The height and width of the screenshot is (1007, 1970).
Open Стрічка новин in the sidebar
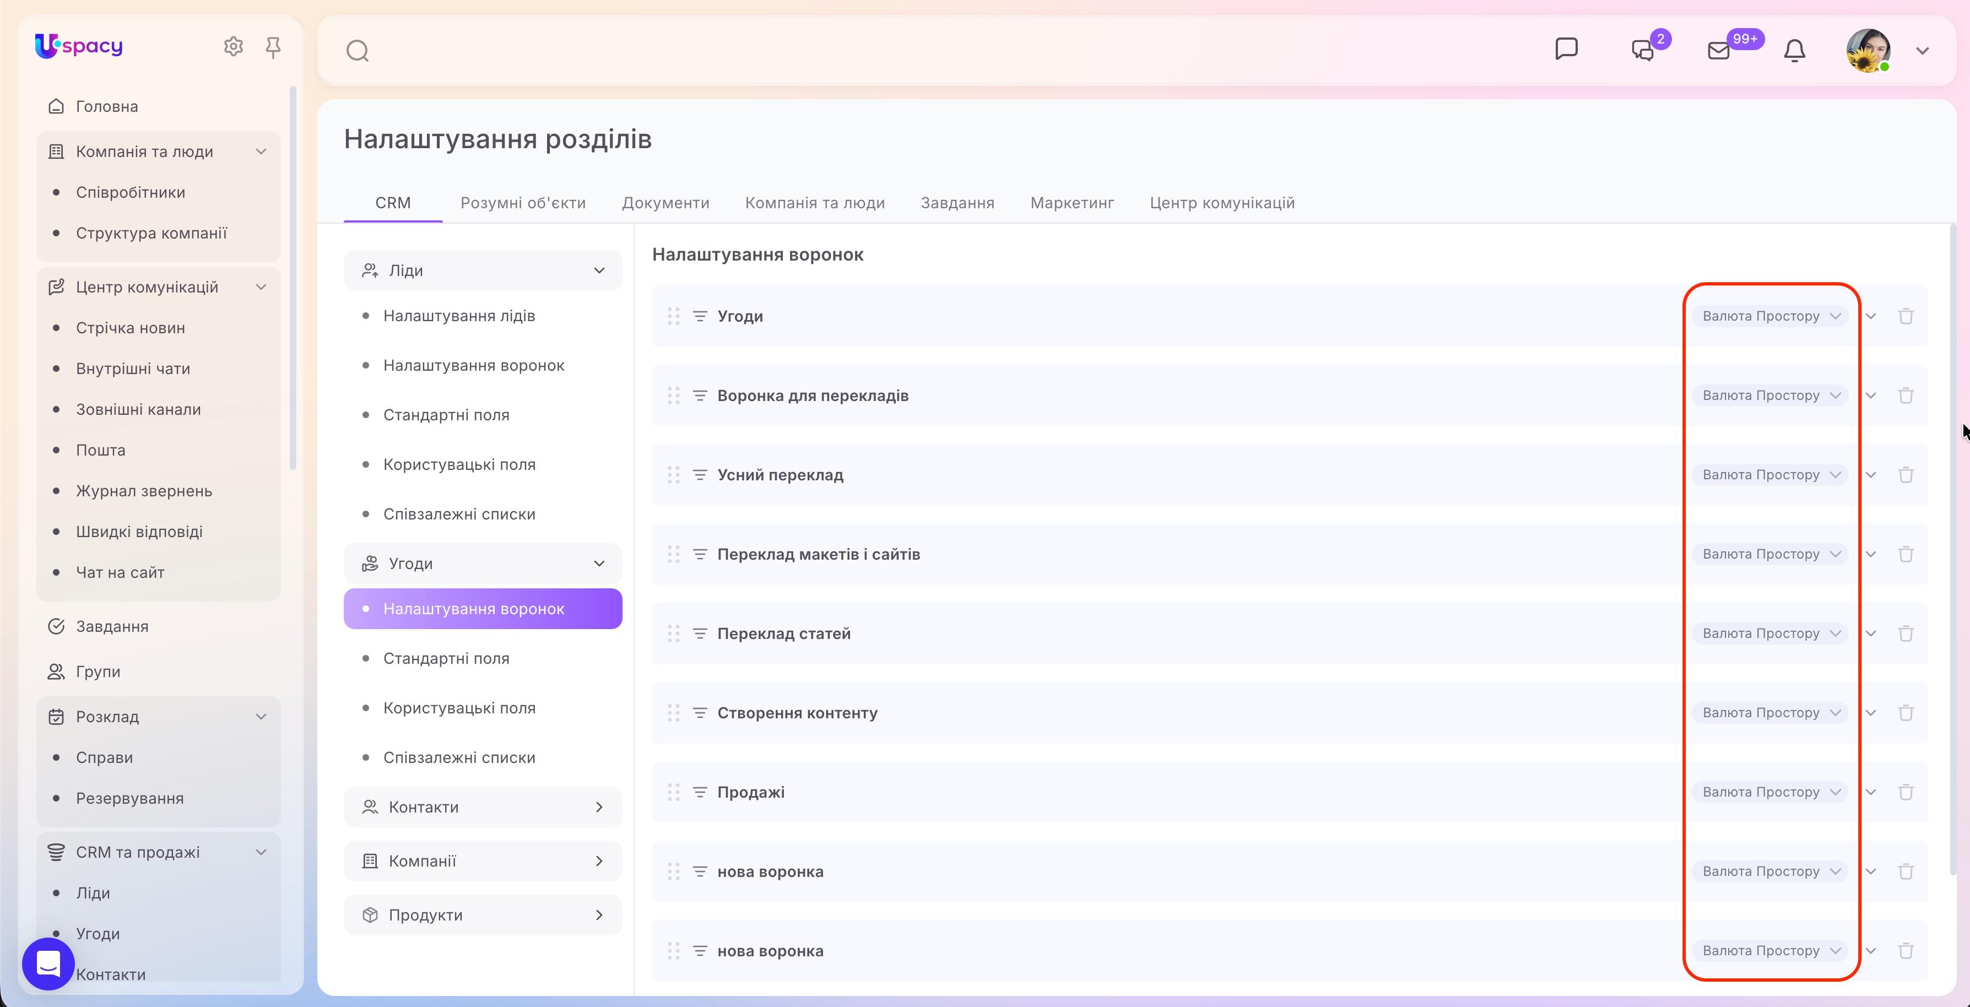tap(130, 328)
